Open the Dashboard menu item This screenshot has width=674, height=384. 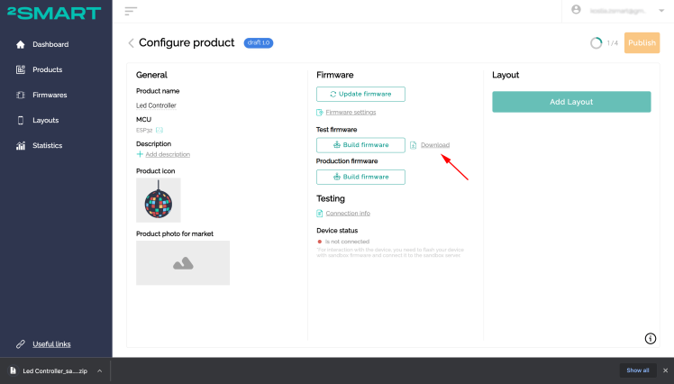coord(50,44)
